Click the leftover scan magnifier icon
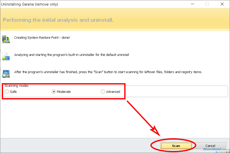 pyautogui.click(x=6, y=74)
